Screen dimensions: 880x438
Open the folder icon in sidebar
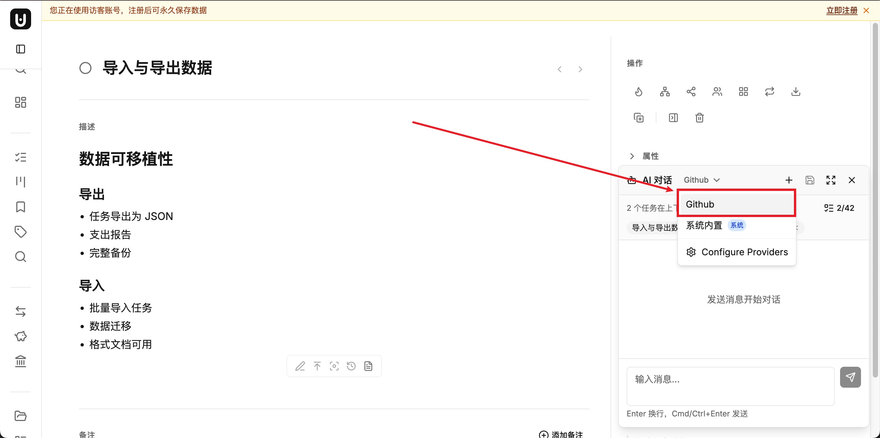click(21, 416)
